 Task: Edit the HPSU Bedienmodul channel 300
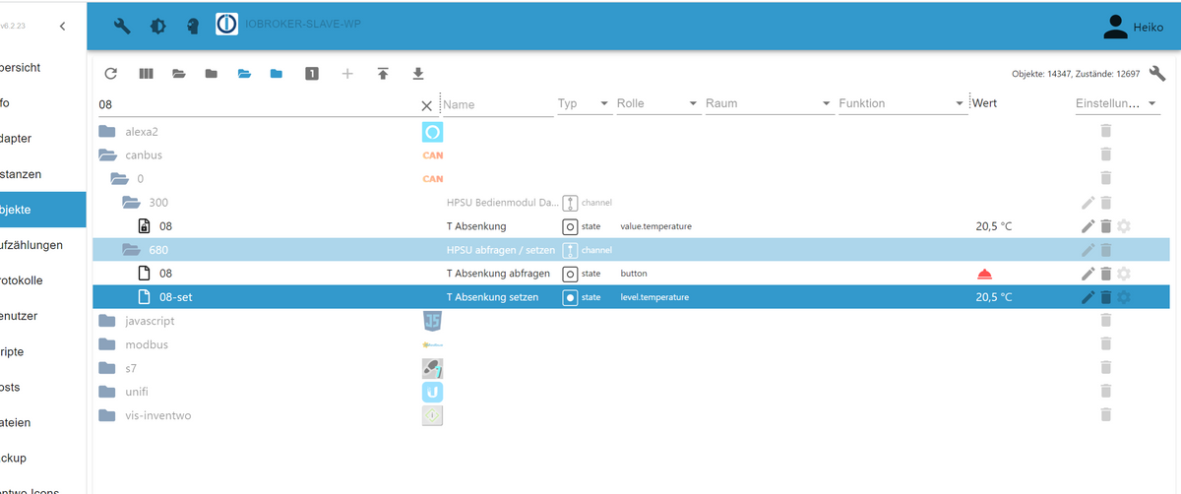[1088, 203]
